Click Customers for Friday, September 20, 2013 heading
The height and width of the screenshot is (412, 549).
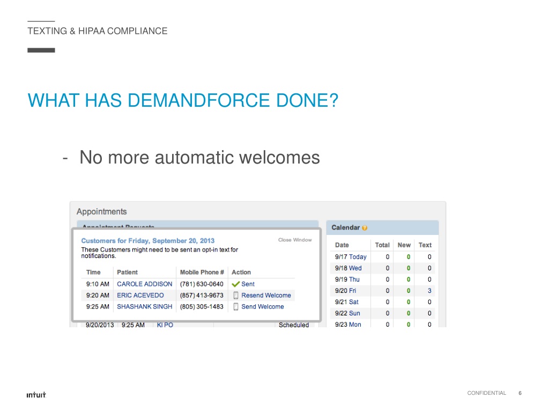pyautogui.click(x=148, y=241)
